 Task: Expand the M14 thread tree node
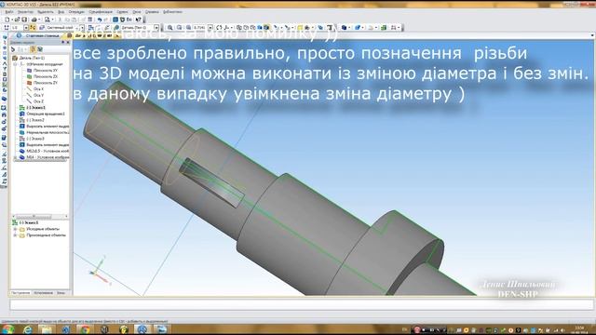click(15, 157)
